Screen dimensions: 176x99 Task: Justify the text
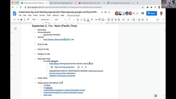pos(119,20)
